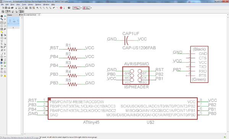Screen dimensions: 229x139
Task: Select the Group tool
Action: (2, 29)
